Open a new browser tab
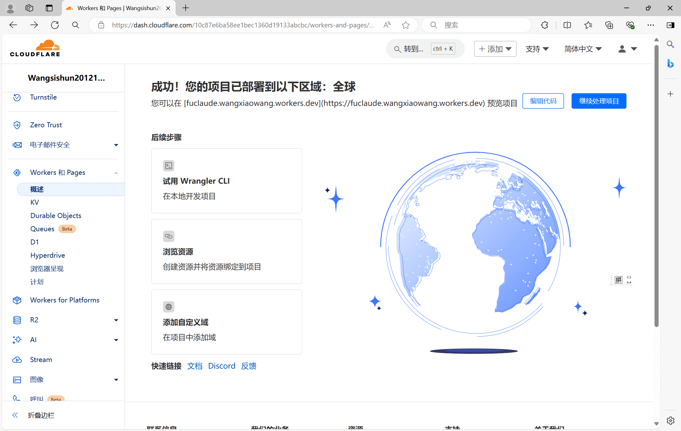The height and width of the screenshot is (431, 681). click(186, 8)
